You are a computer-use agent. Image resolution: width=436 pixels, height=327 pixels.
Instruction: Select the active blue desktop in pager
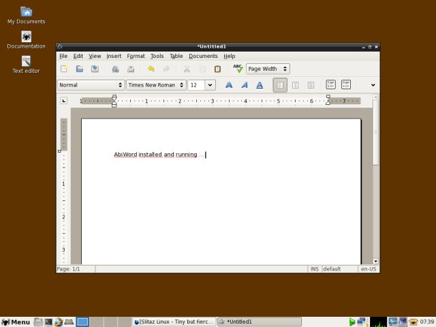tap(82, 322)
